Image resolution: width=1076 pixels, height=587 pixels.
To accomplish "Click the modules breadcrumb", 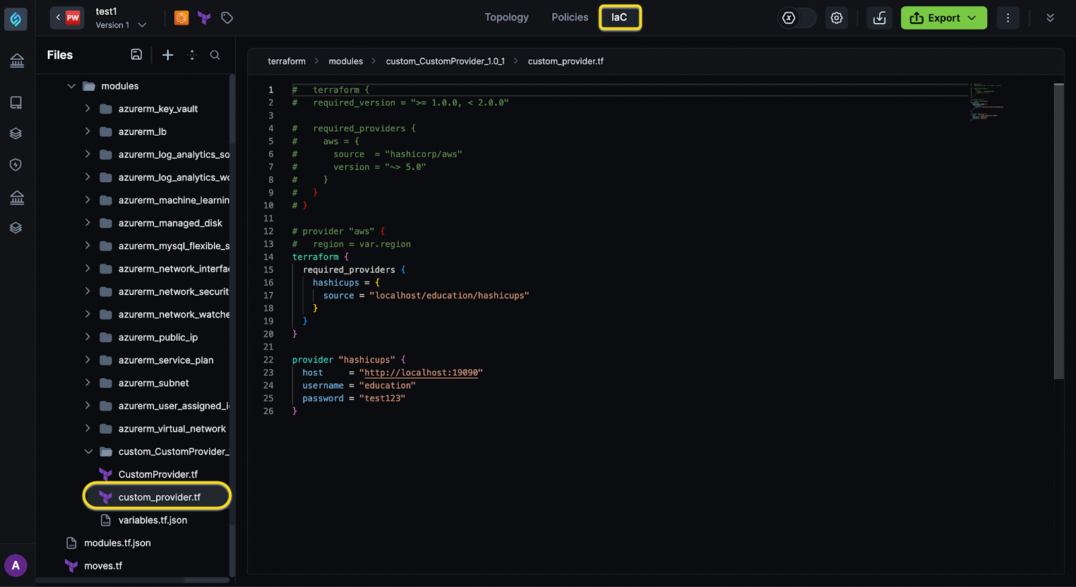I will coord(346,61).
